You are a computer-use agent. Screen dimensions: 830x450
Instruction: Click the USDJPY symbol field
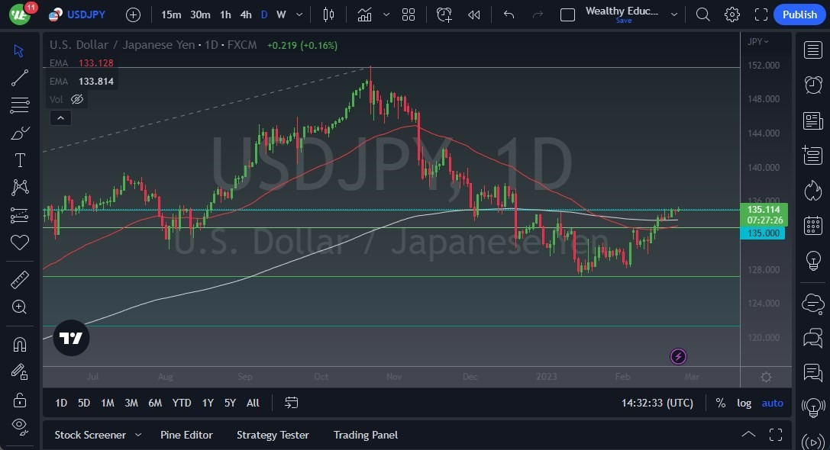click(86, 14)
